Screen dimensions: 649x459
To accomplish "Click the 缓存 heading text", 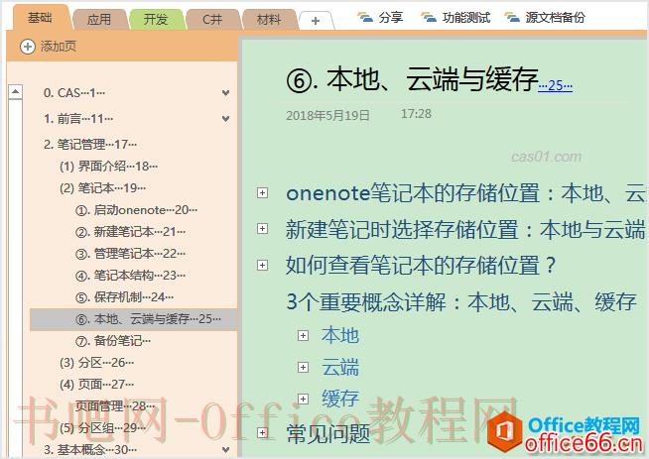I will (x=340, y=400).
